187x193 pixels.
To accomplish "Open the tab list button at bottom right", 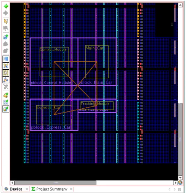I will coord(179,189).
